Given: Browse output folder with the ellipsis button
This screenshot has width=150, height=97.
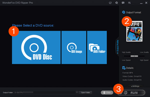Looking at the screenshot, I should 77,93.
